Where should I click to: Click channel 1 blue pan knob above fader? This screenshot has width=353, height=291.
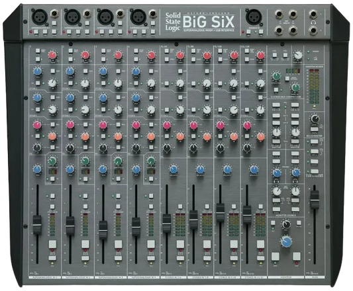click(x=37, y=169)
